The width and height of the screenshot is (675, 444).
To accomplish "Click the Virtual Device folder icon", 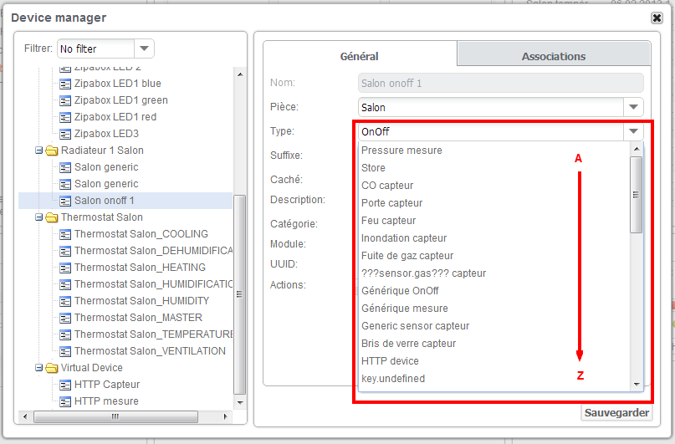I will [x=52, y=368].
